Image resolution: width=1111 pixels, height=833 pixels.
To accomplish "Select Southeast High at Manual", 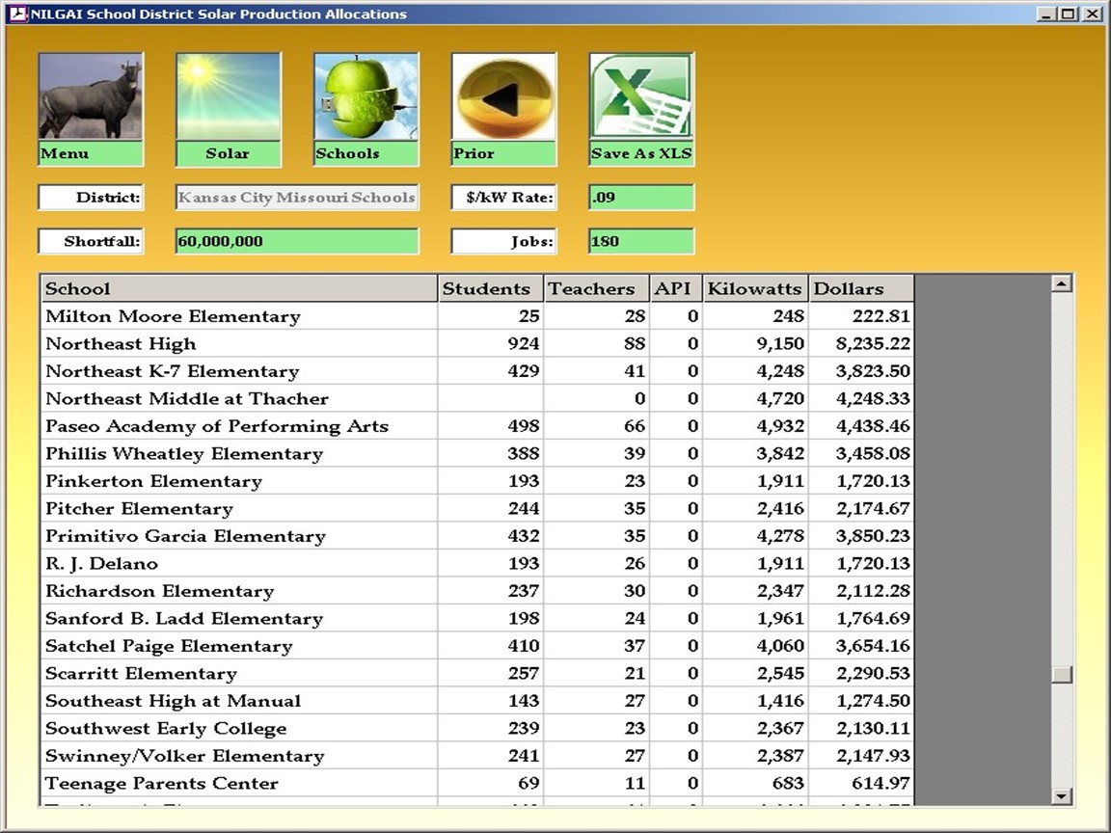I will [x=476, y=701].
